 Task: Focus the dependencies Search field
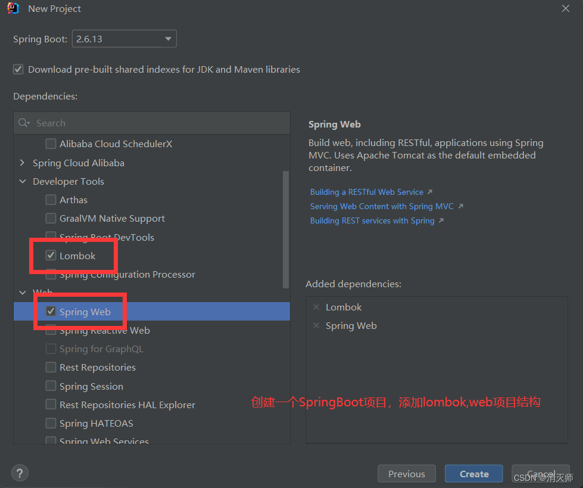[152, 123]
